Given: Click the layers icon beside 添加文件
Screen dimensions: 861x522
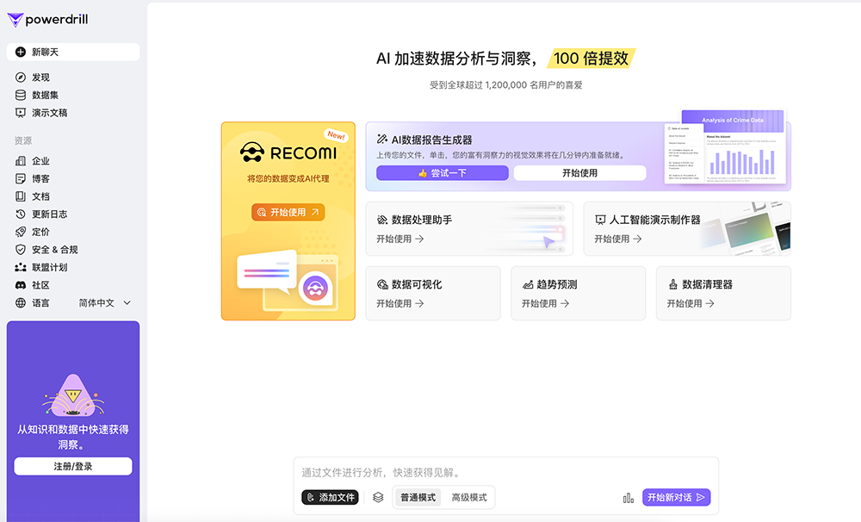Looking at the screenshot, I should coord(378,497).
